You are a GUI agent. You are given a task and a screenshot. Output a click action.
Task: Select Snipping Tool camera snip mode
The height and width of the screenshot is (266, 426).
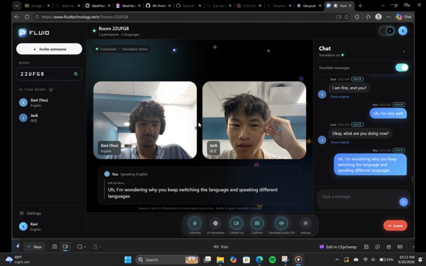54,246
